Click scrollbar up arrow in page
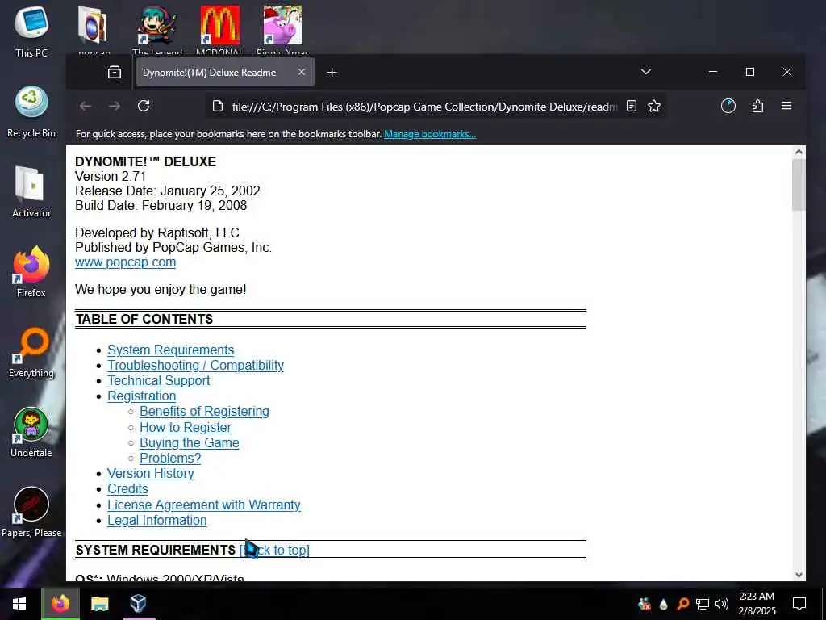The image size is (826, 620). (x=799, y=152)
